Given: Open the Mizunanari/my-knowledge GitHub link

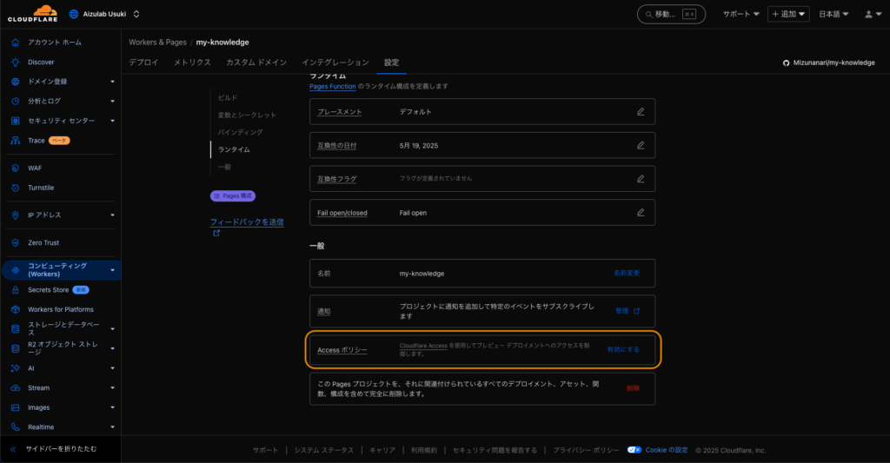Looking at the screenshot, I should [x=828, y=63].
